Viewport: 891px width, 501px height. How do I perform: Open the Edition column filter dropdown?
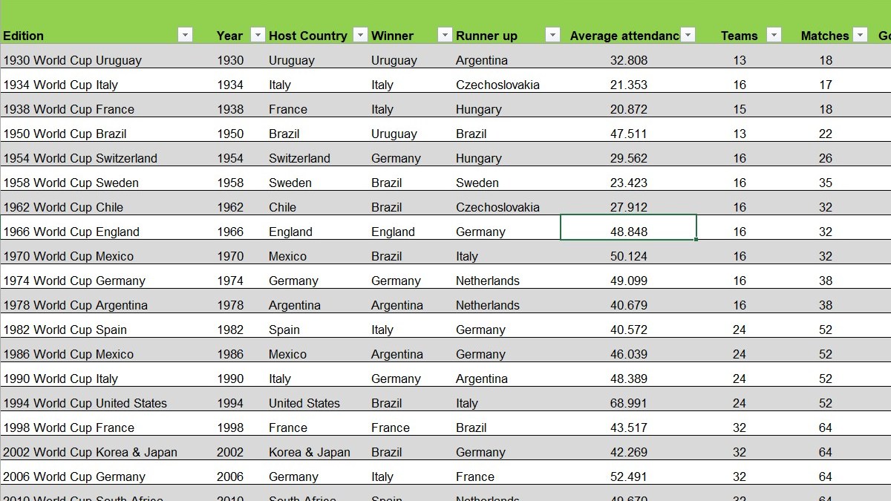[185, 35]
